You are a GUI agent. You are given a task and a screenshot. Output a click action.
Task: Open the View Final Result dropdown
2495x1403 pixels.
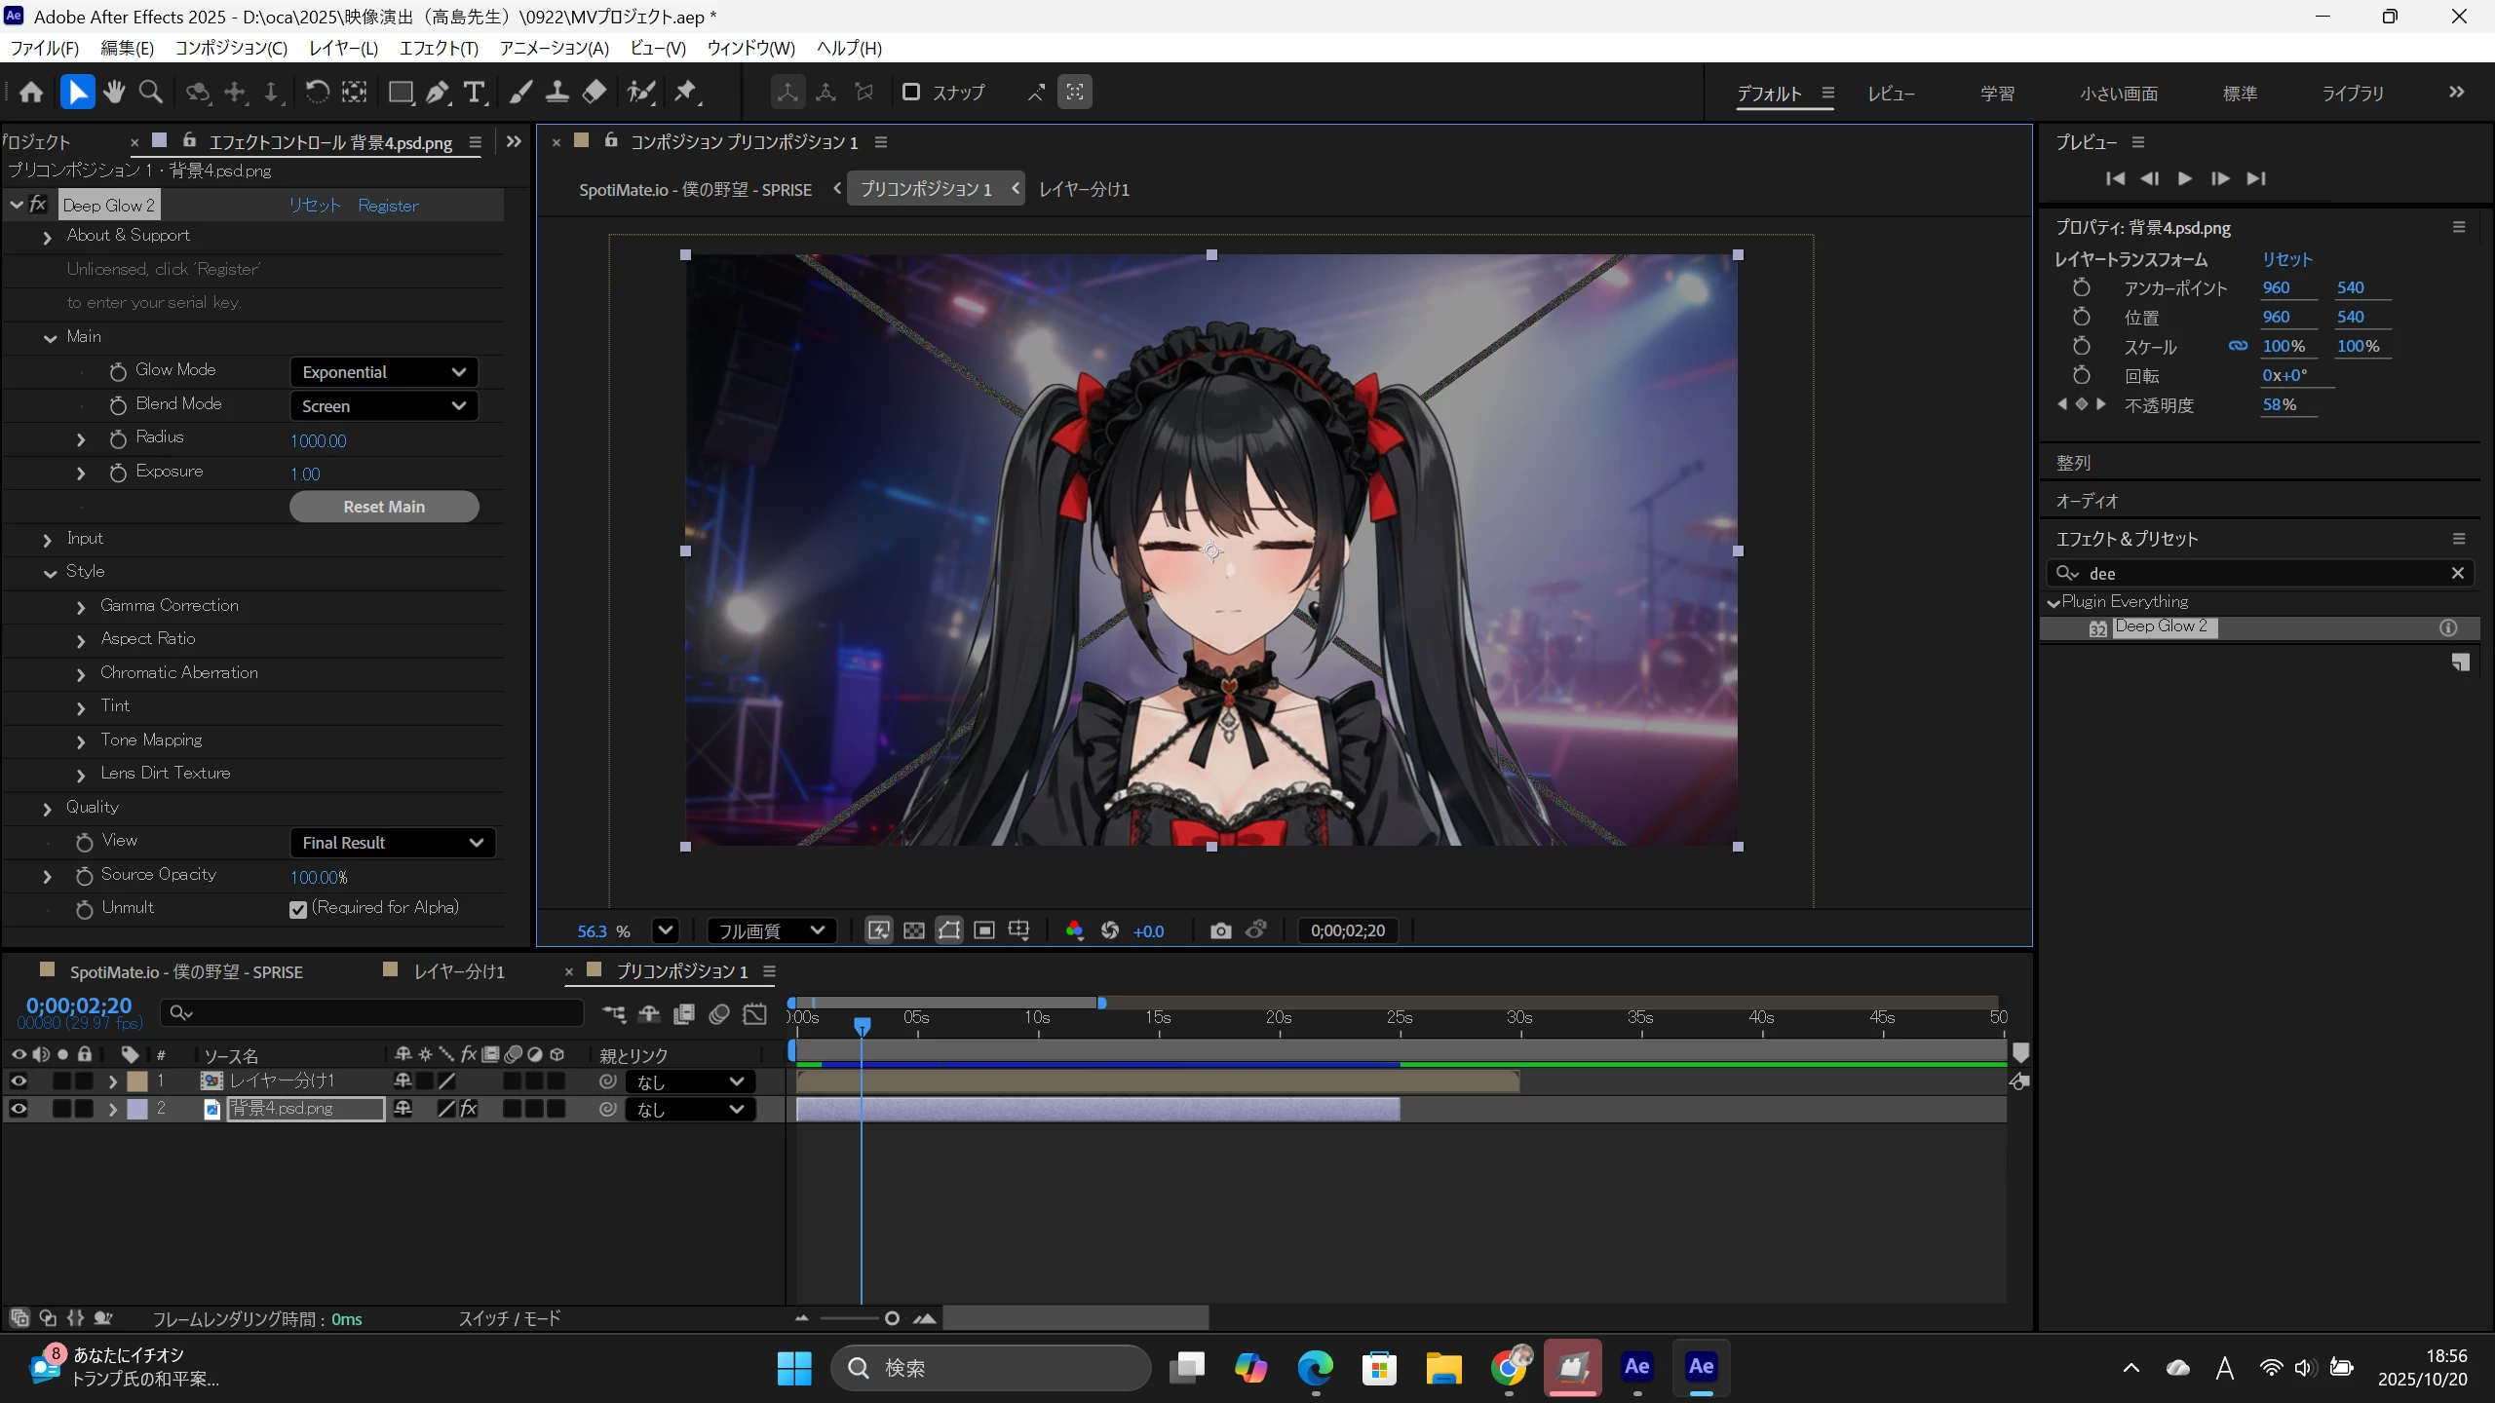[392, 843]
